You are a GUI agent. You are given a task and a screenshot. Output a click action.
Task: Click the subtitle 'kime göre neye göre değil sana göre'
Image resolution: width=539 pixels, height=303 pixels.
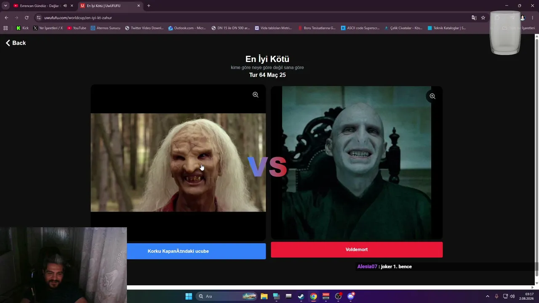click(267, 67)
